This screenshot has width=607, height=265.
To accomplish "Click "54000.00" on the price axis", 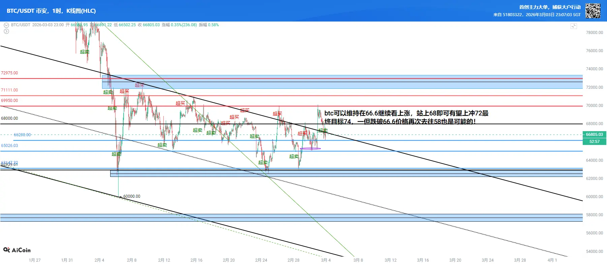I will [x=595, y=252].
